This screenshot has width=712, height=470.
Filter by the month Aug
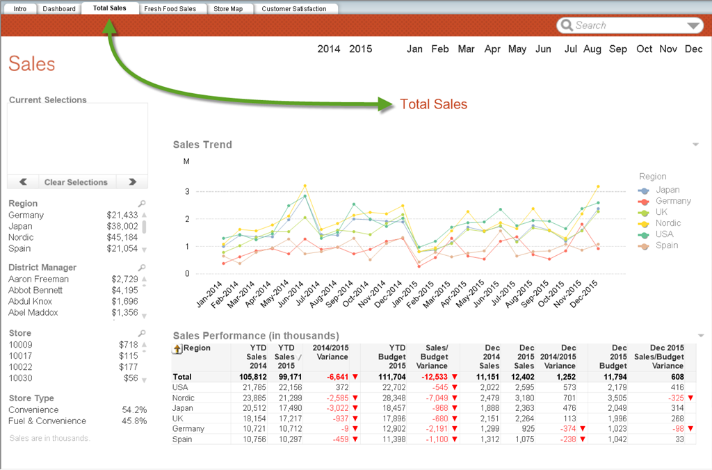[x=592, y=49]
